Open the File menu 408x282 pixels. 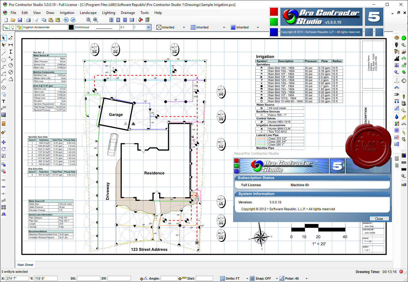coord(13,13)
